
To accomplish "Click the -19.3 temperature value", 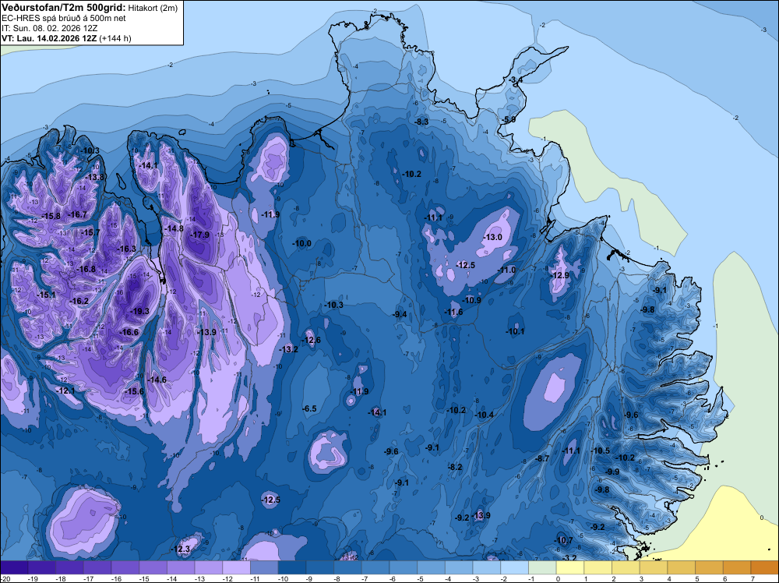I will pos(139,311).
